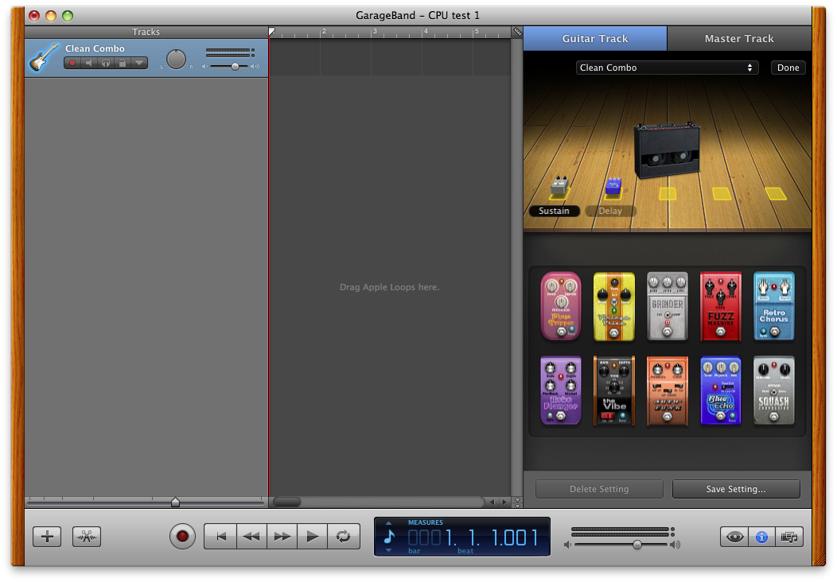Open the track editor scissors button
The width and height of the screenshot is (837, 582).
coord(87,536)
